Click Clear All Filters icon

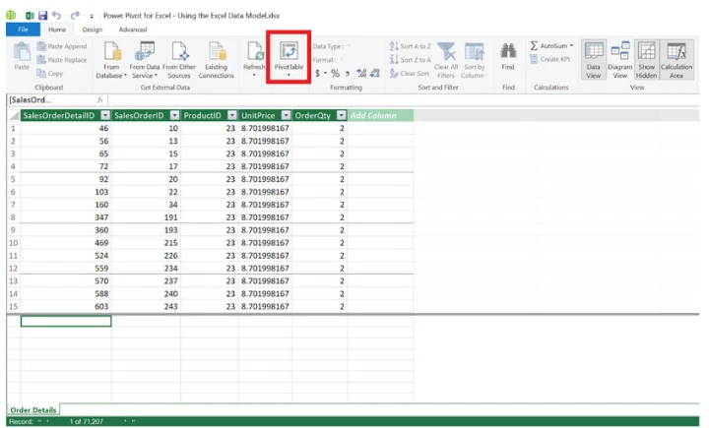446,52
